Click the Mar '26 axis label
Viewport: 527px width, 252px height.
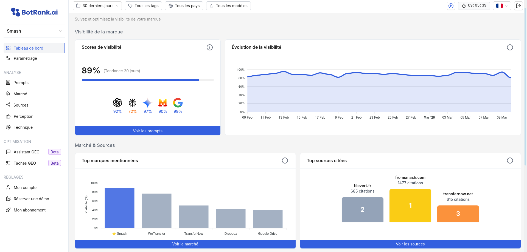pyautogui.click(x=429, y=118)
